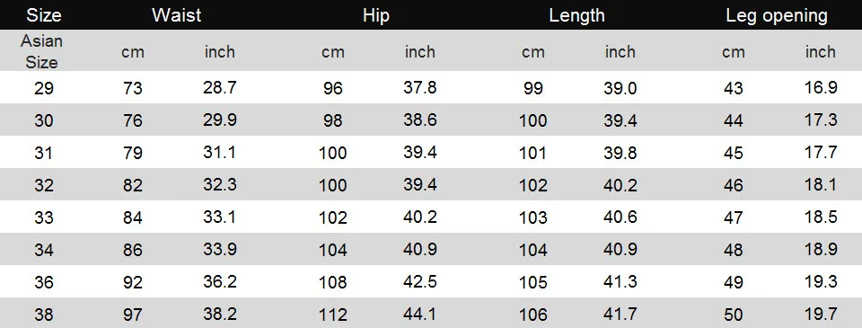This screenshot has height=328, width=862.
Task: Select the 44.1 inch hip value
Action: pyautogui.click(x=420, y=314)
